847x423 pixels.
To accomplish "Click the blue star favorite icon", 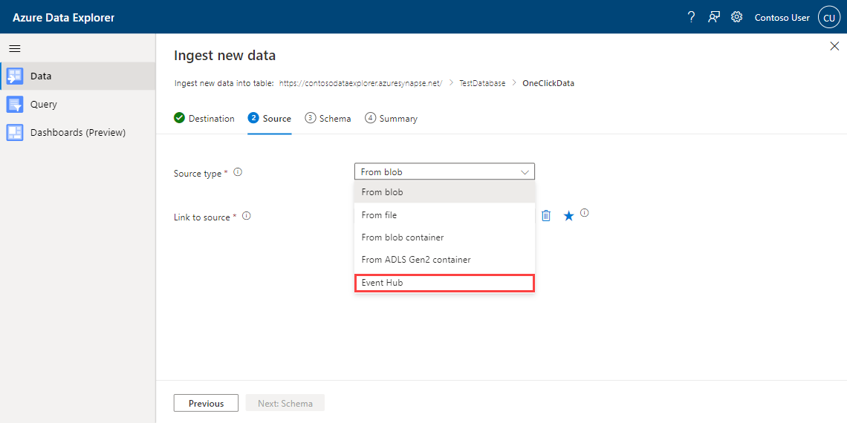I will point(568,216).
